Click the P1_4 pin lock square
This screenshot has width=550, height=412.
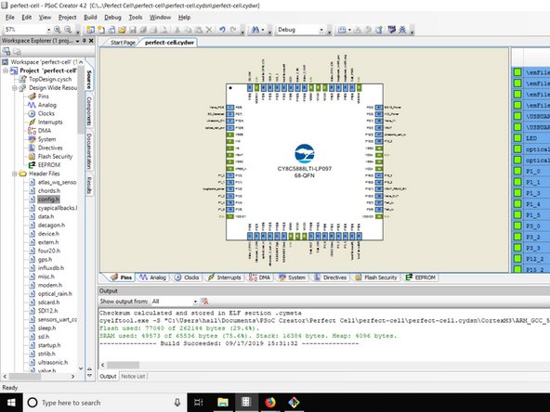pos(517,203)
